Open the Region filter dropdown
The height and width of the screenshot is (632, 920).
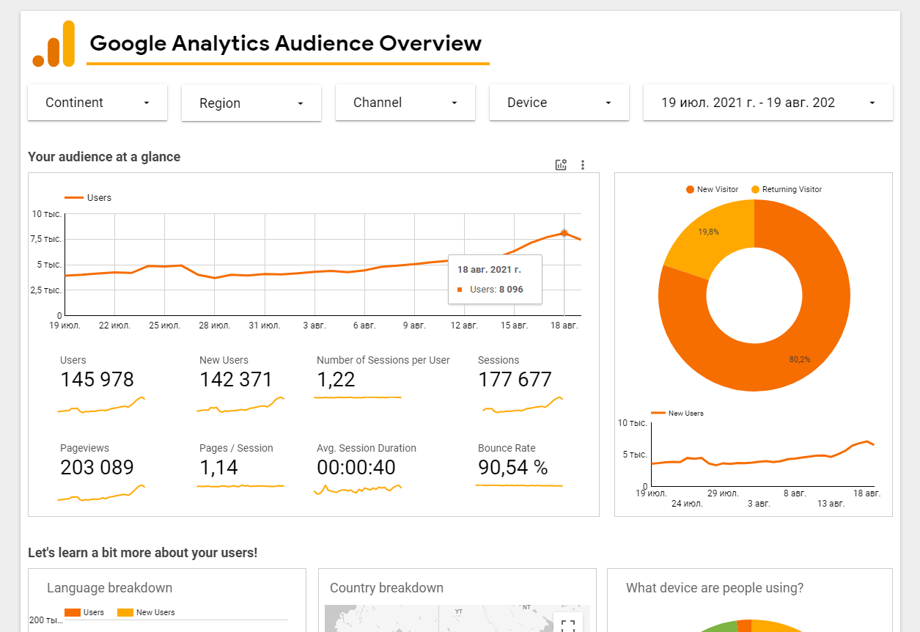[x=251, y=103]
